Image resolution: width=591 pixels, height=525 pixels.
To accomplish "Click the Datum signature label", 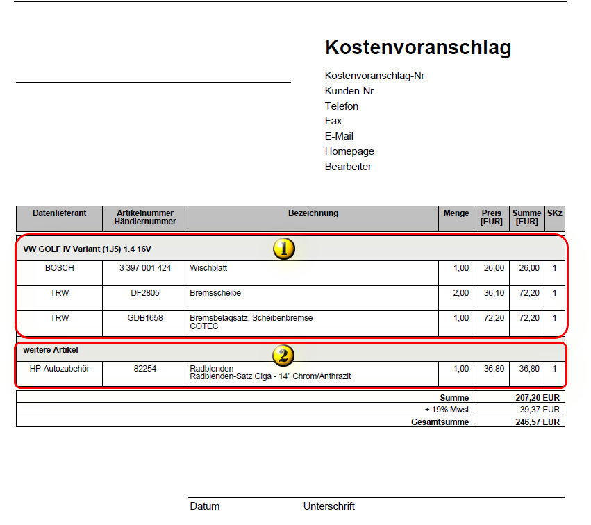I will [205, 506].
